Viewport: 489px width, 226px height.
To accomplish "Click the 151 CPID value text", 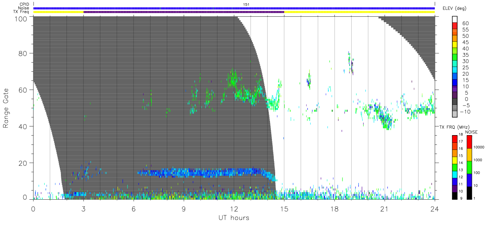I will pos(246,4).
